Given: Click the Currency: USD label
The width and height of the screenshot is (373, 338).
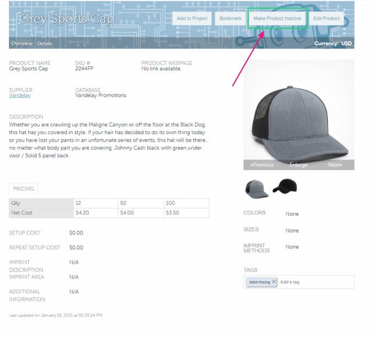Looking at the screenshot, I should 333,43.
